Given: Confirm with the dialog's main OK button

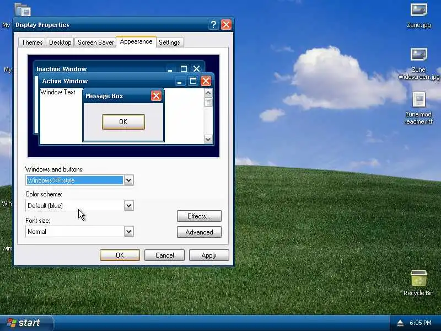Looking at the screenshot, I should click(x=120, y=255).
